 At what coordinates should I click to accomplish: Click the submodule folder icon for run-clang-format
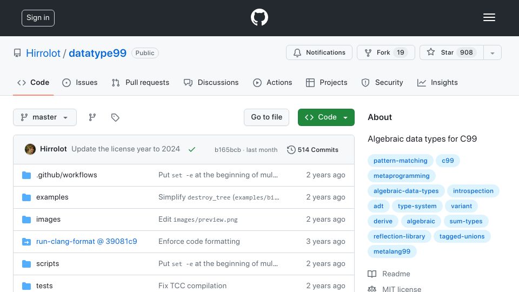(26, 242)
